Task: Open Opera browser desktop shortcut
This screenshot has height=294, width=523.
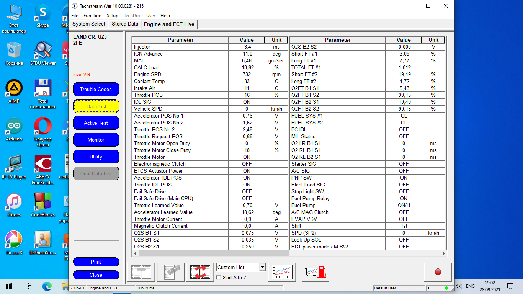Action: click(42, 132)
